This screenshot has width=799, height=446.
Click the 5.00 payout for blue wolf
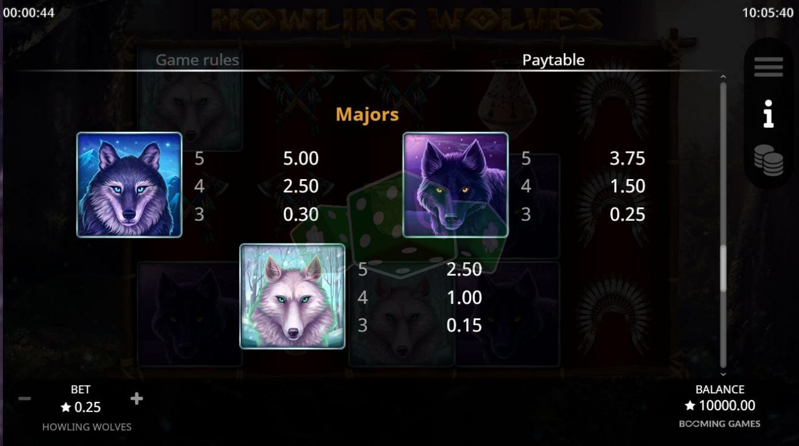[x=301, y=158]
